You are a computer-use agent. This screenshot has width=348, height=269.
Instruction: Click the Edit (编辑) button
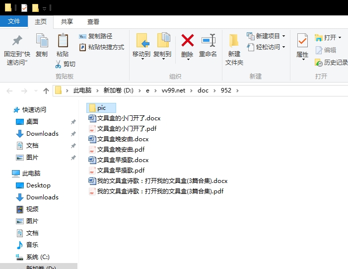point(326,50)
